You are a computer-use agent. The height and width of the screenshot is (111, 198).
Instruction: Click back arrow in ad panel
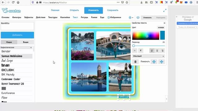[177, 17]
